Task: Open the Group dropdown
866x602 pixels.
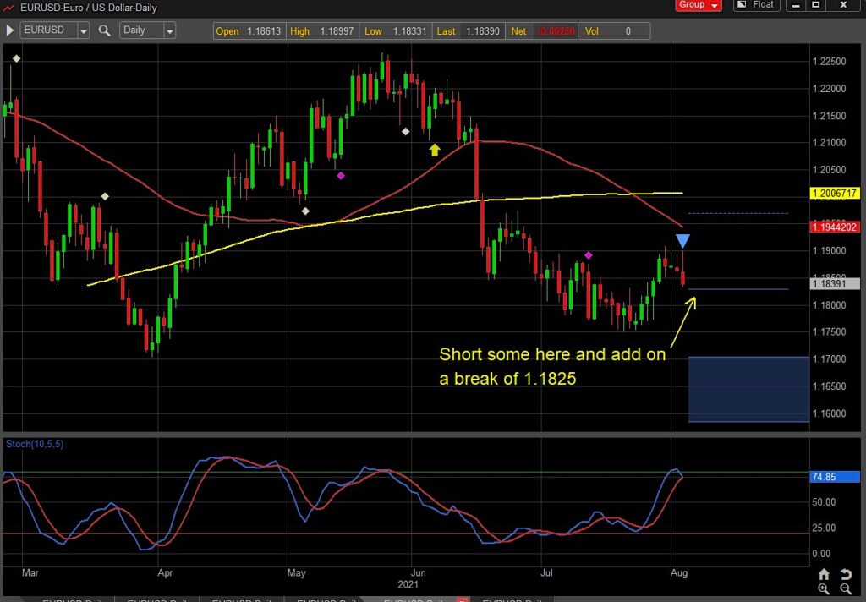Action: [698, 5]
